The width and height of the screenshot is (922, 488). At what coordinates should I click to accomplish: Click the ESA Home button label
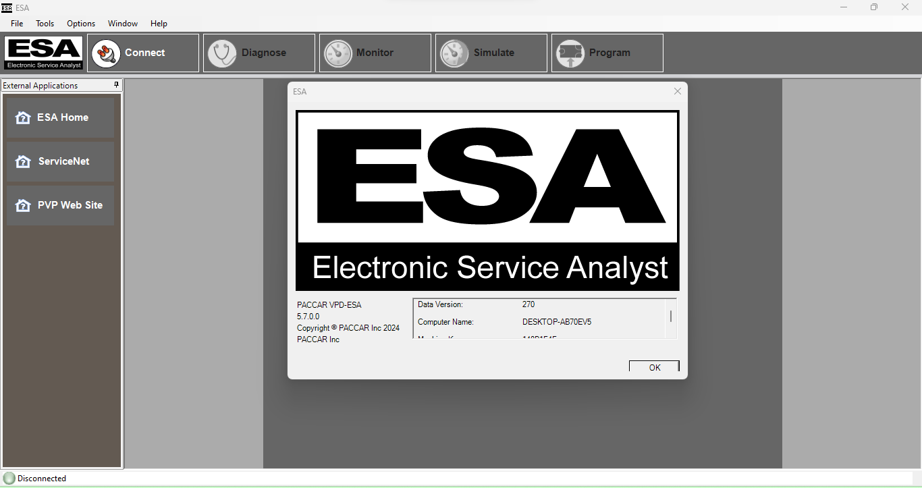[63, 117]
